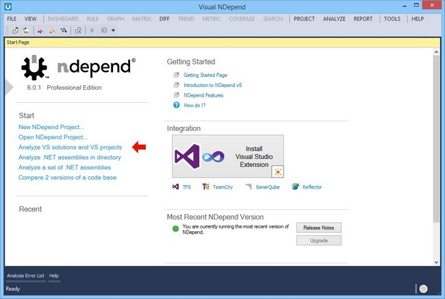This screenshot has height=299, width=445.
Task: Open the ANALYZE menu
Action: coord(334,19)
